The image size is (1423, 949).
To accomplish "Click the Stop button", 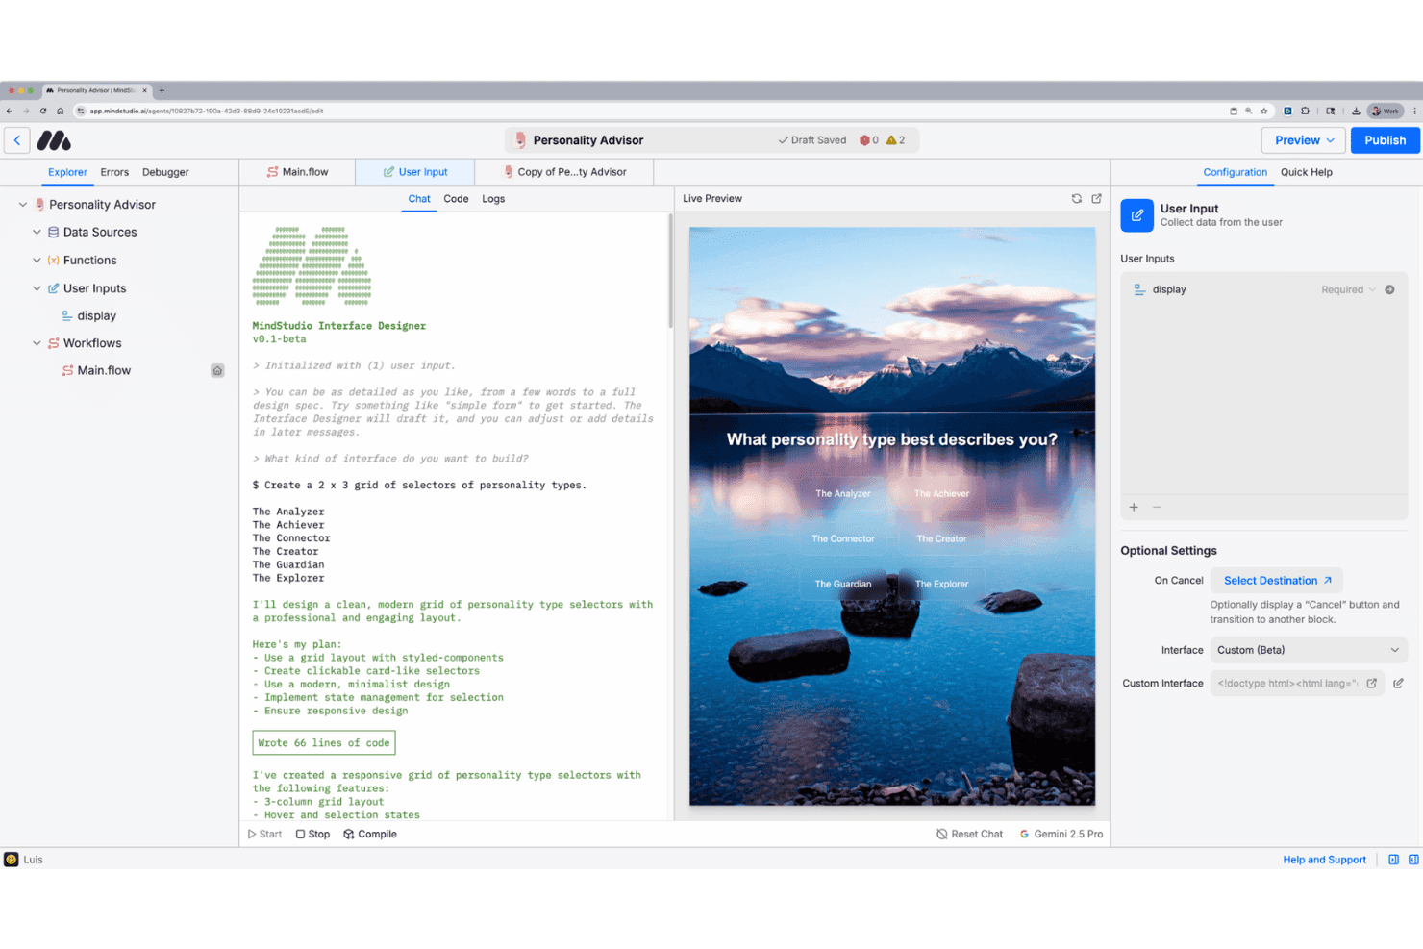I will coord(312,835).
